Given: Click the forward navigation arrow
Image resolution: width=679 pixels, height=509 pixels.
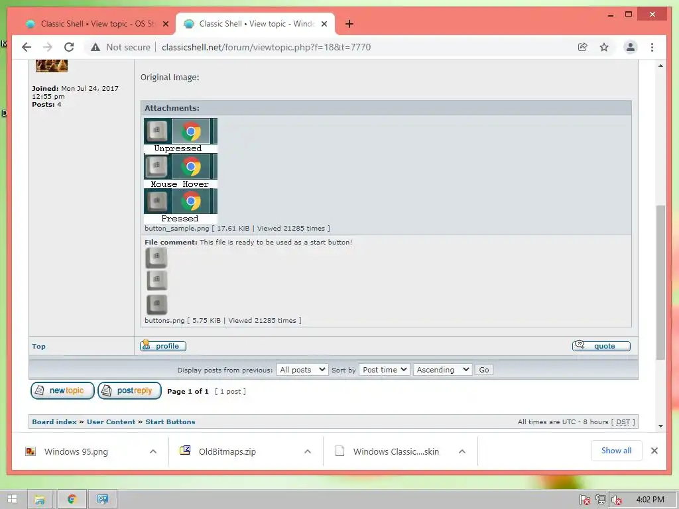Looking at the screenshot, I should (48, 47).
